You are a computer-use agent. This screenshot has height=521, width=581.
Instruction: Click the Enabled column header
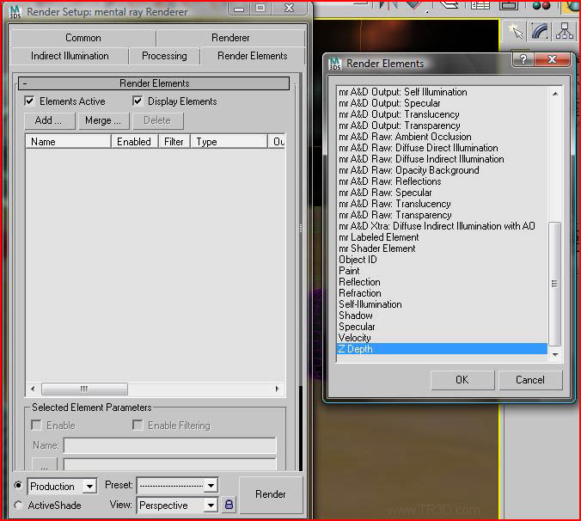134,142
